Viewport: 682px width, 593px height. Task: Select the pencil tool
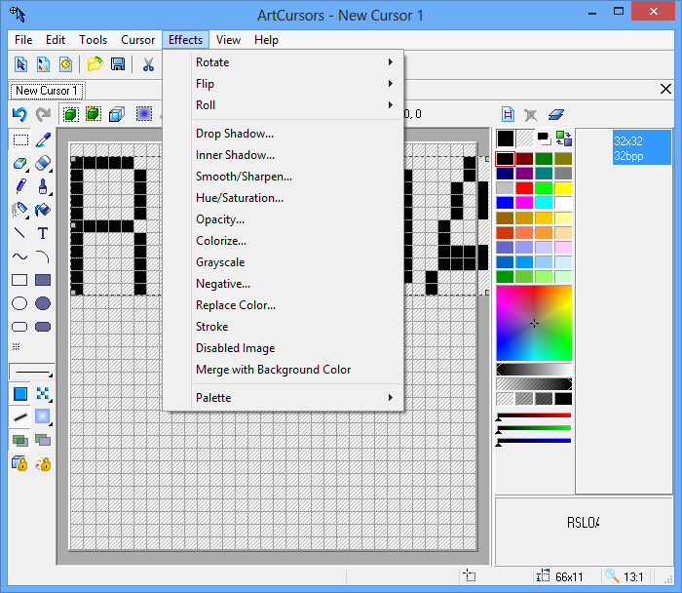point(20,186)
